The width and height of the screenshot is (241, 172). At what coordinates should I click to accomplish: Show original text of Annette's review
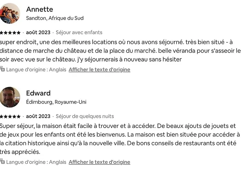(99, 69)
